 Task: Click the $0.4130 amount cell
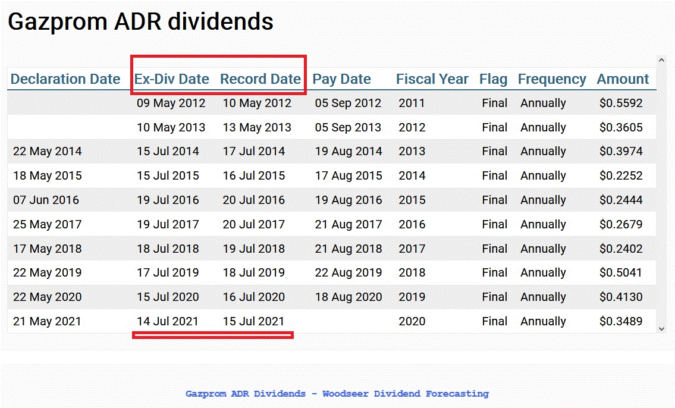pos(622,297)
